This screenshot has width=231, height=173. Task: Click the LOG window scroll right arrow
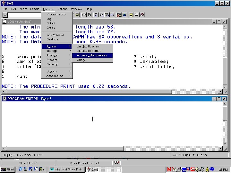[x=220, y=92]
